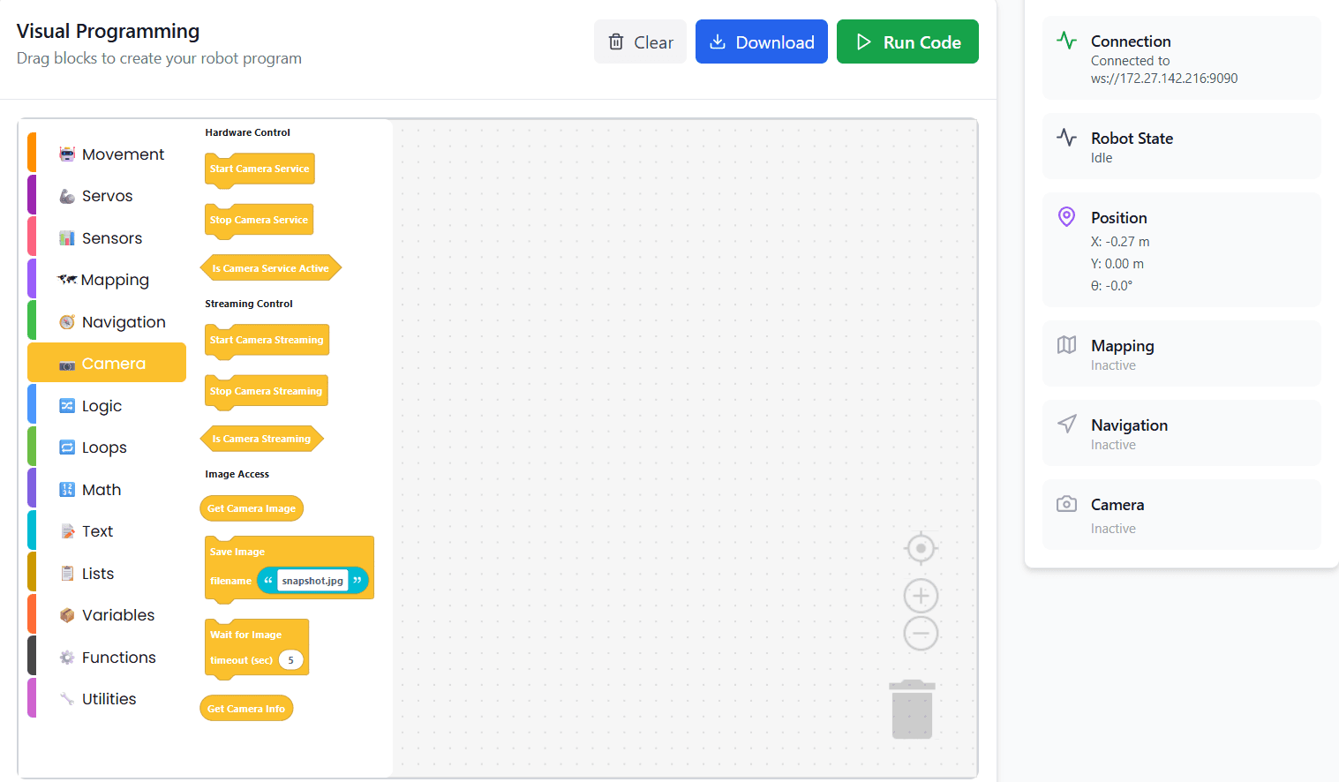Click the Navigation arrow icon in status panel
The image size is (1339, 782).
(x=1066, y=425)
